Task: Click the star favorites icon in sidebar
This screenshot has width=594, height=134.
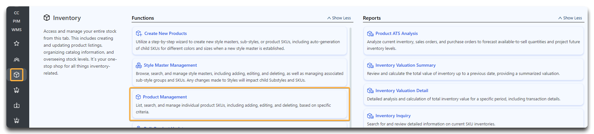Action: point(17,44)
